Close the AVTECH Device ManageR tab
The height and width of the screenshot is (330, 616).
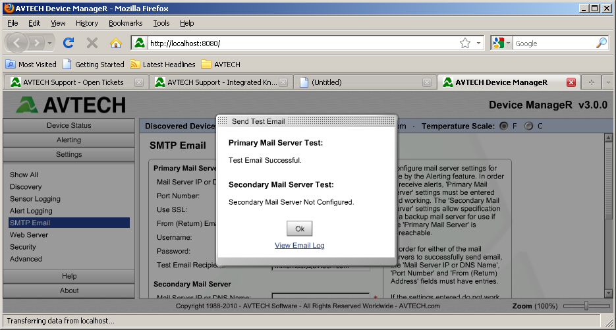(571, 82)
